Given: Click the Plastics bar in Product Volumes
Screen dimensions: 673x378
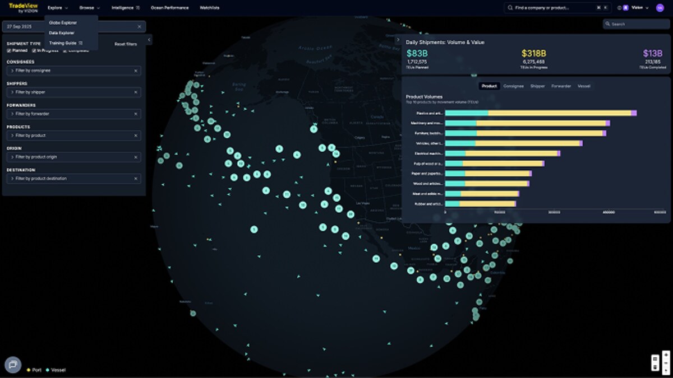Looking at the screenshot, I should tap(541, 113).
